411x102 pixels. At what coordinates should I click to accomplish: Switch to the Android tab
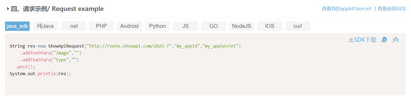(130, 26)
